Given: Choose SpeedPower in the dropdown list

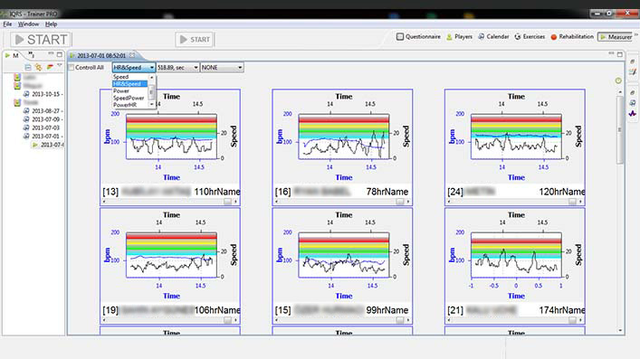Looking at the screenshot, I should coord(130,98).
